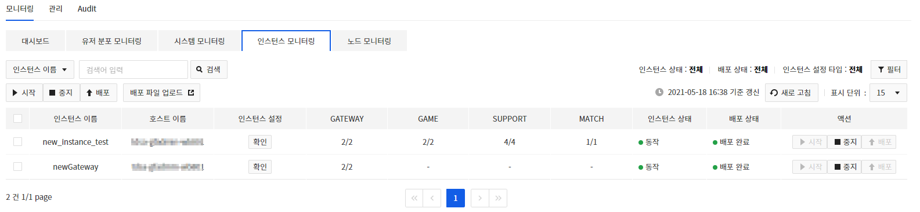Toggle the select-all checkbox in table header
The height and width of the screenshot is (212, 920).
[x=17, y=119]
